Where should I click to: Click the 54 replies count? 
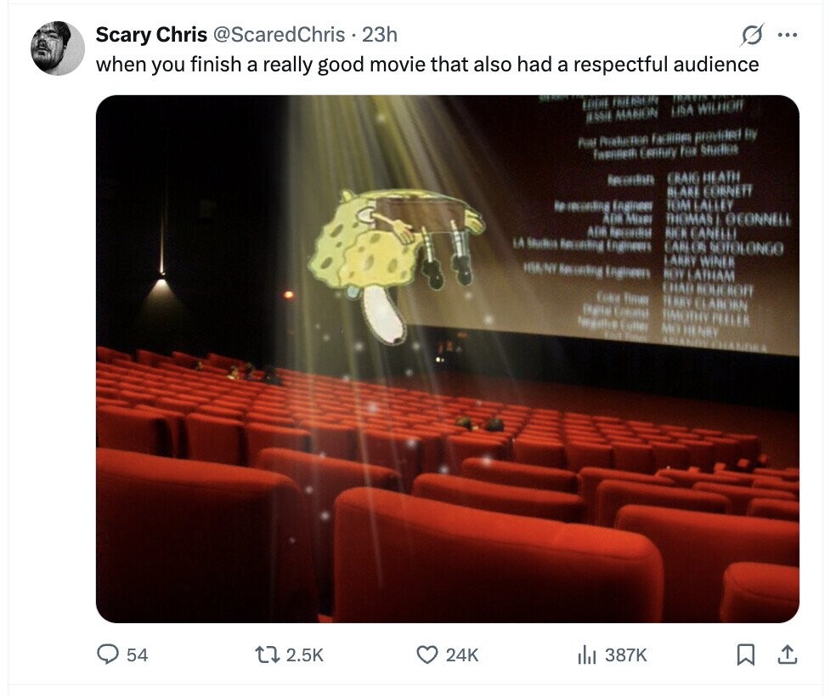[x=137, y=654]
